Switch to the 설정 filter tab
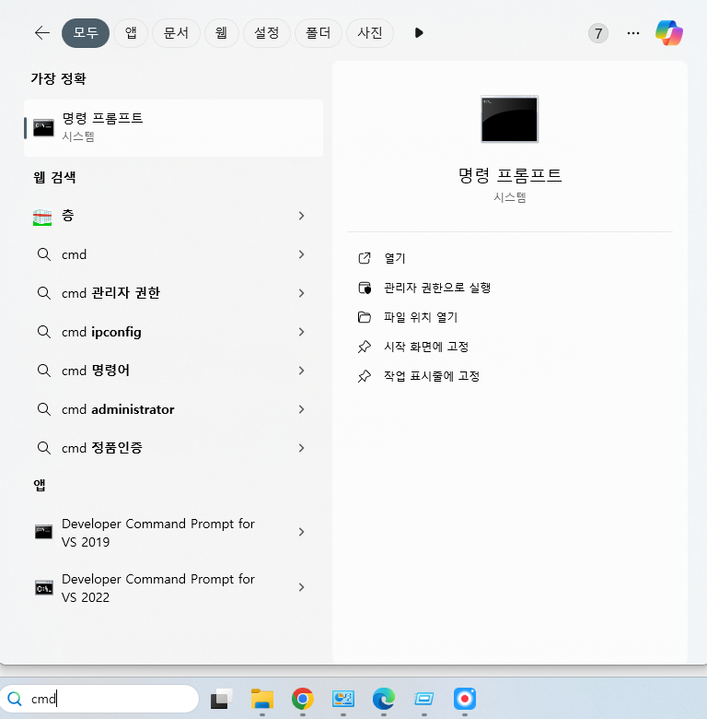The image size is (707, 719). coord(266,33)
